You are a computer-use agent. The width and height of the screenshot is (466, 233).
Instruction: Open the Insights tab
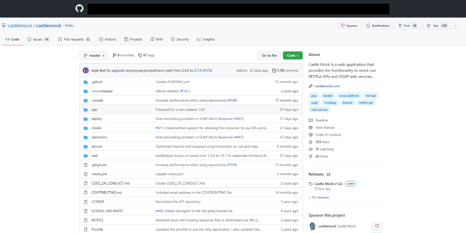coord(206,39)
